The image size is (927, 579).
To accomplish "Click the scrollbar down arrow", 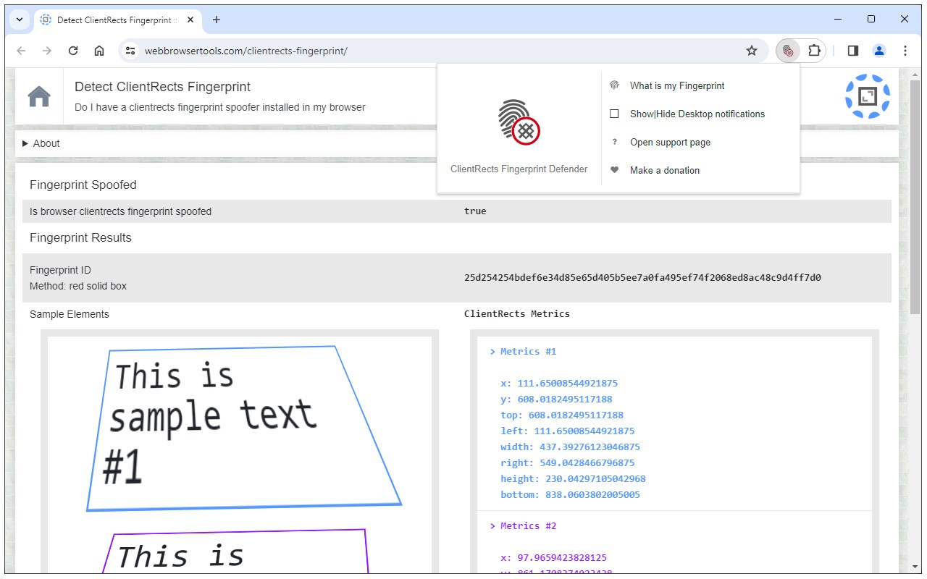I will [x=915, y=567].
